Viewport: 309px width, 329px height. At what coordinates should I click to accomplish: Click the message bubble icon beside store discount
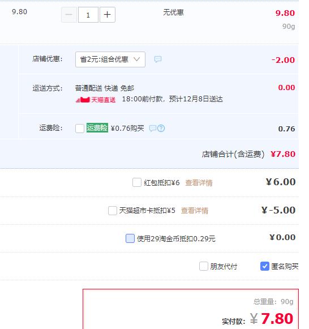pyautogui.click(x=158, y=59)
